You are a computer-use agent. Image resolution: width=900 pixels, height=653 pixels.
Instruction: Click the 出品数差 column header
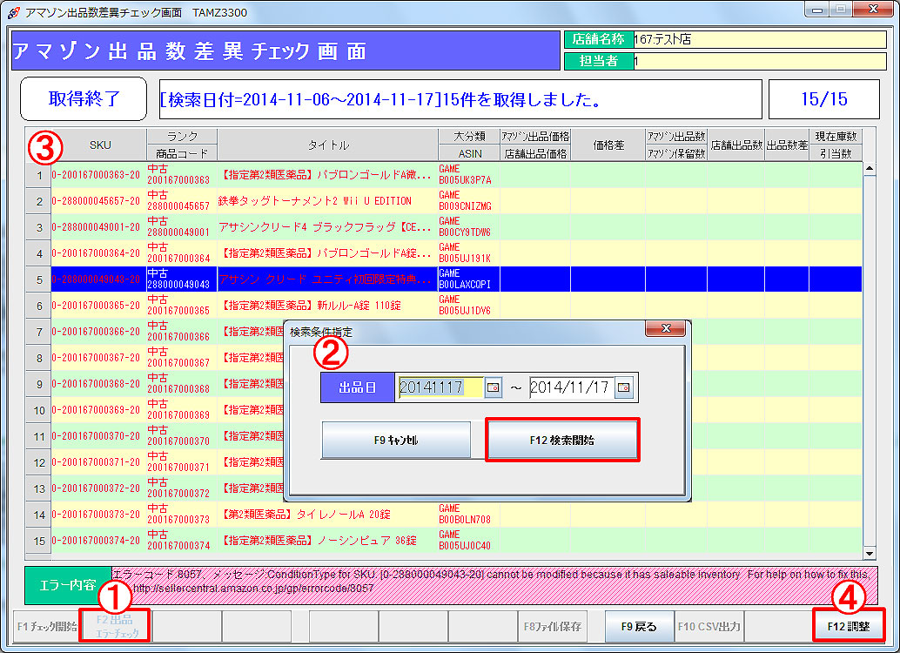click(x=787, y=145)
